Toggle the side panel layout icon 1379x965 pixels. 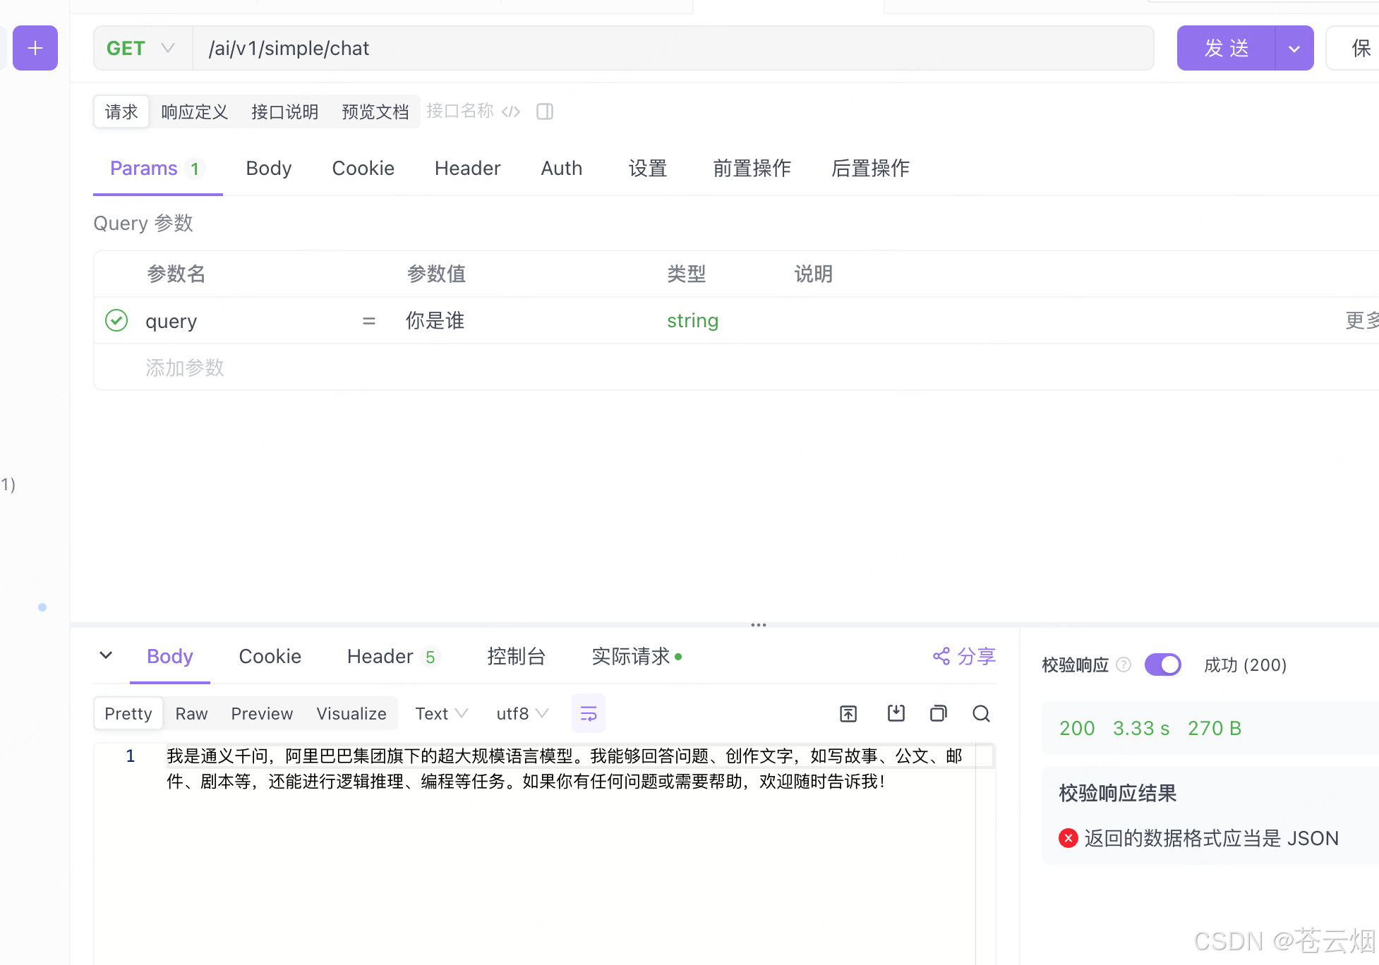[x=545, y=111]
